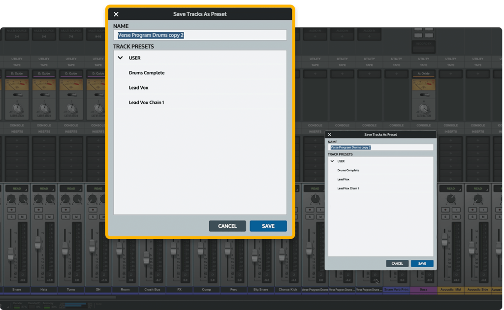504x310 pixels.
Task: Toggle input monitor on Acoustic Mid channel
Action: tap(456, 210)
